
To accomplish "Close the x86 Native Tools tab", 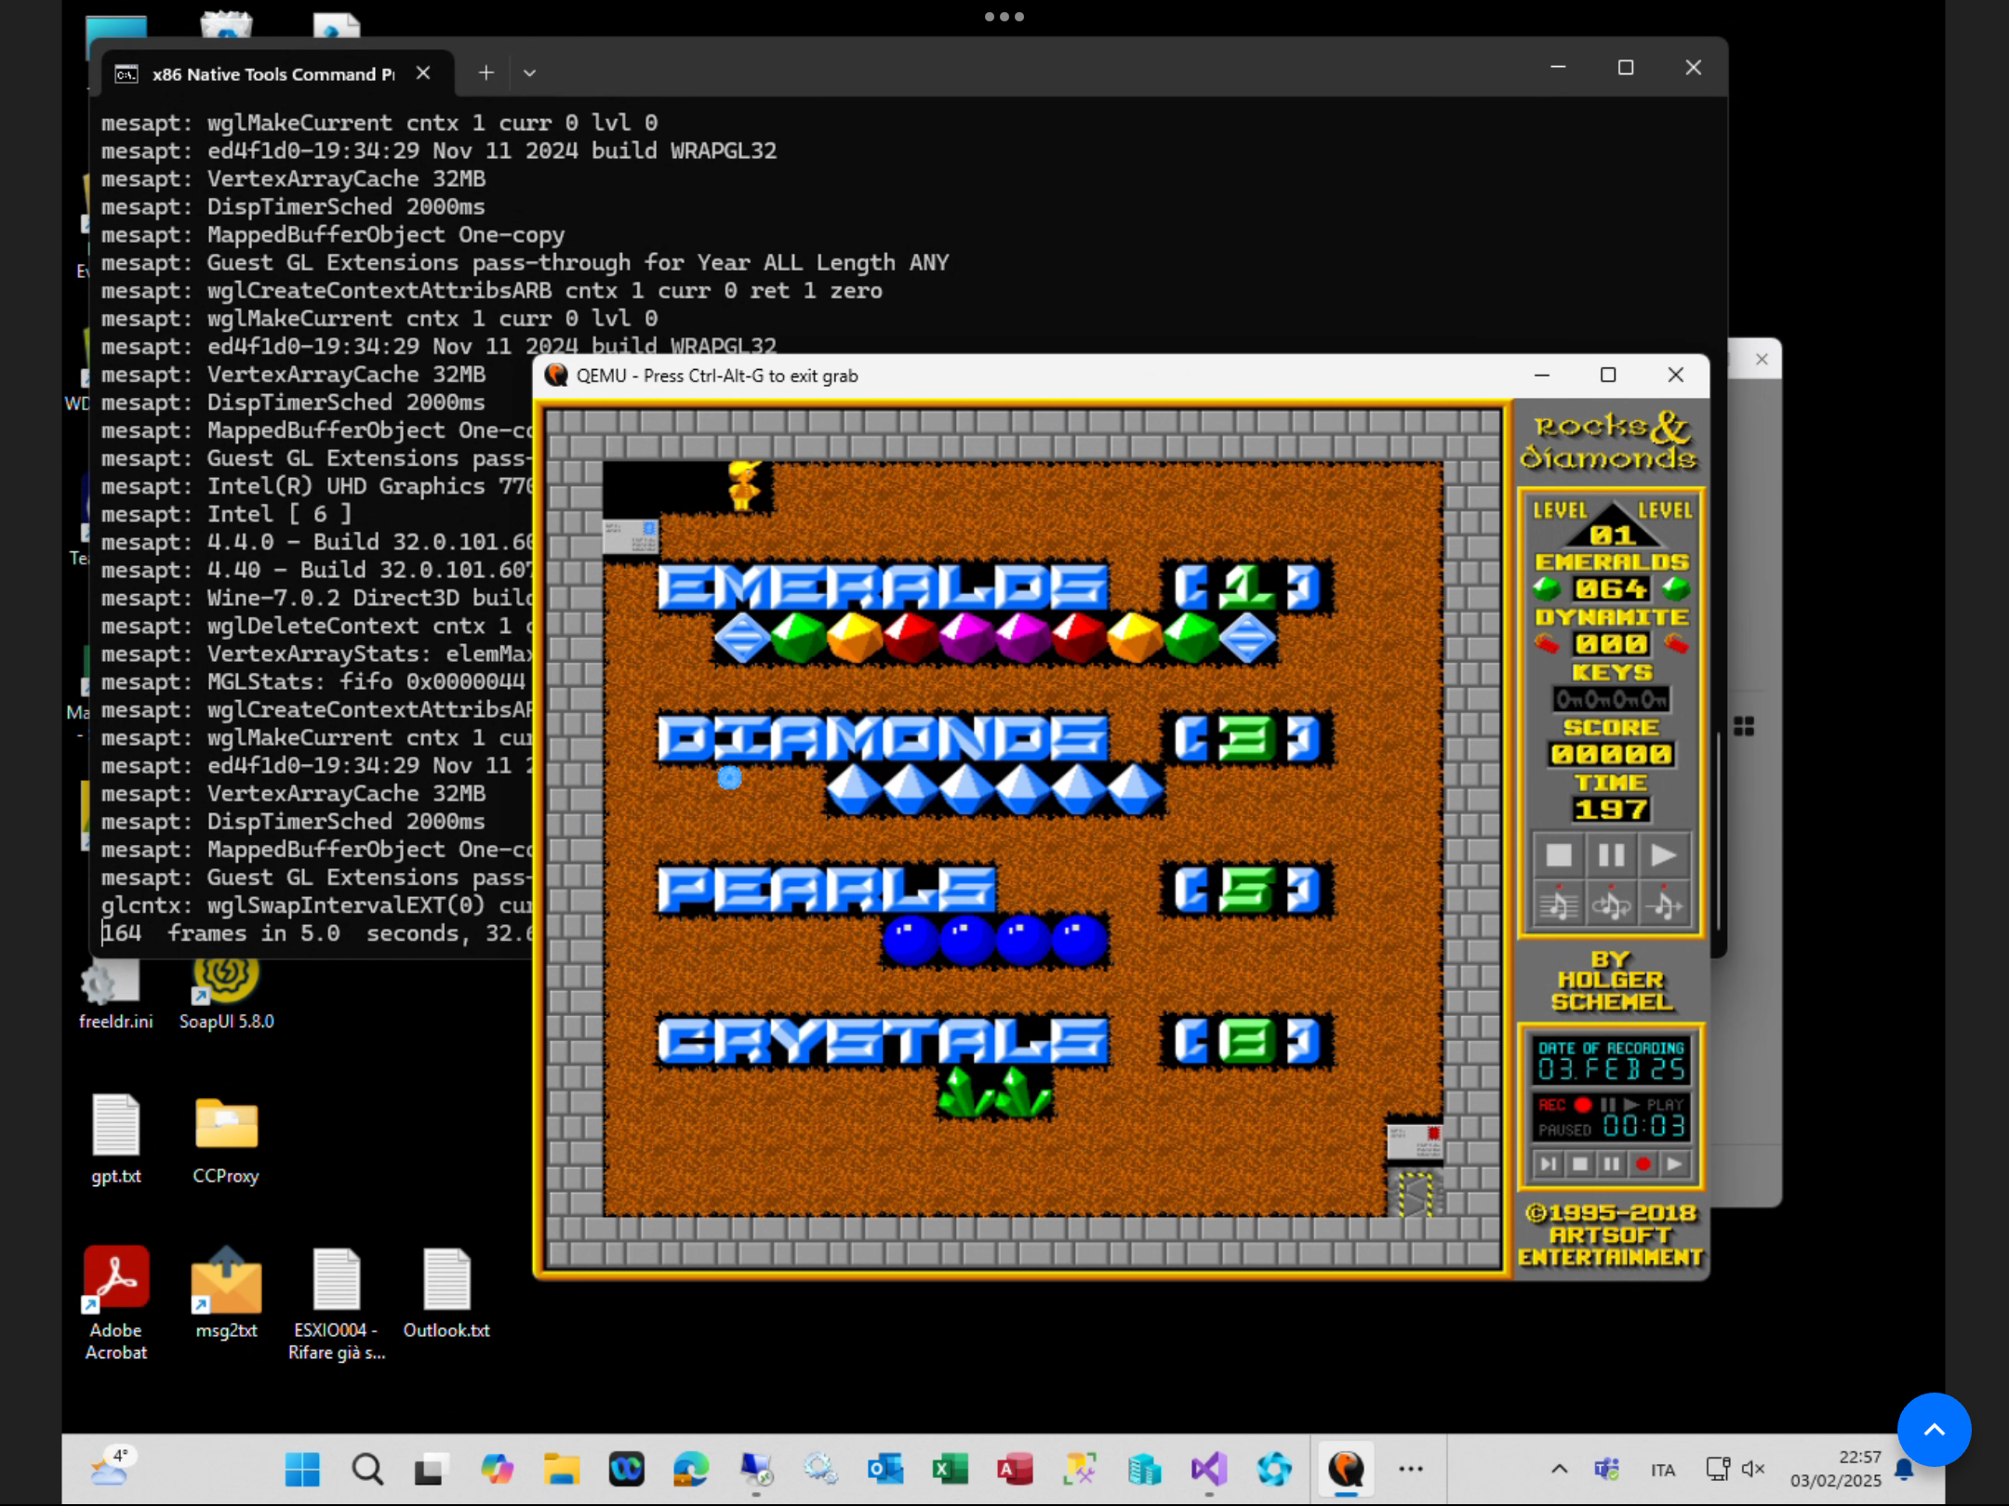I will 423,73.
